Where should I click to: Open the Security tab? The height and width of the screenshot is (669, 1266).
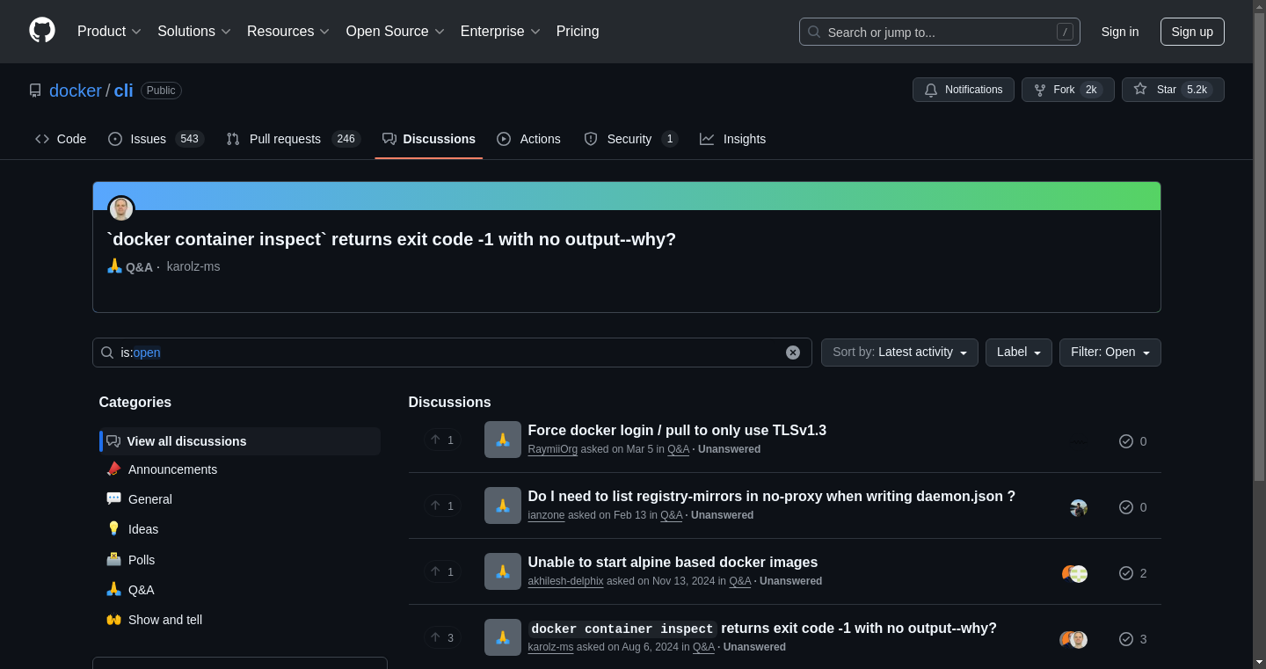(630, 139)
